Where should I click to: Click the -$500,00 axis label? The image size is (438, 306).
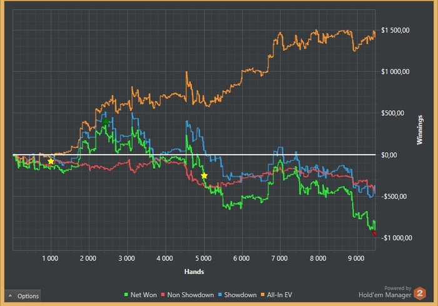pyautogui.click(x=394, y=196)
